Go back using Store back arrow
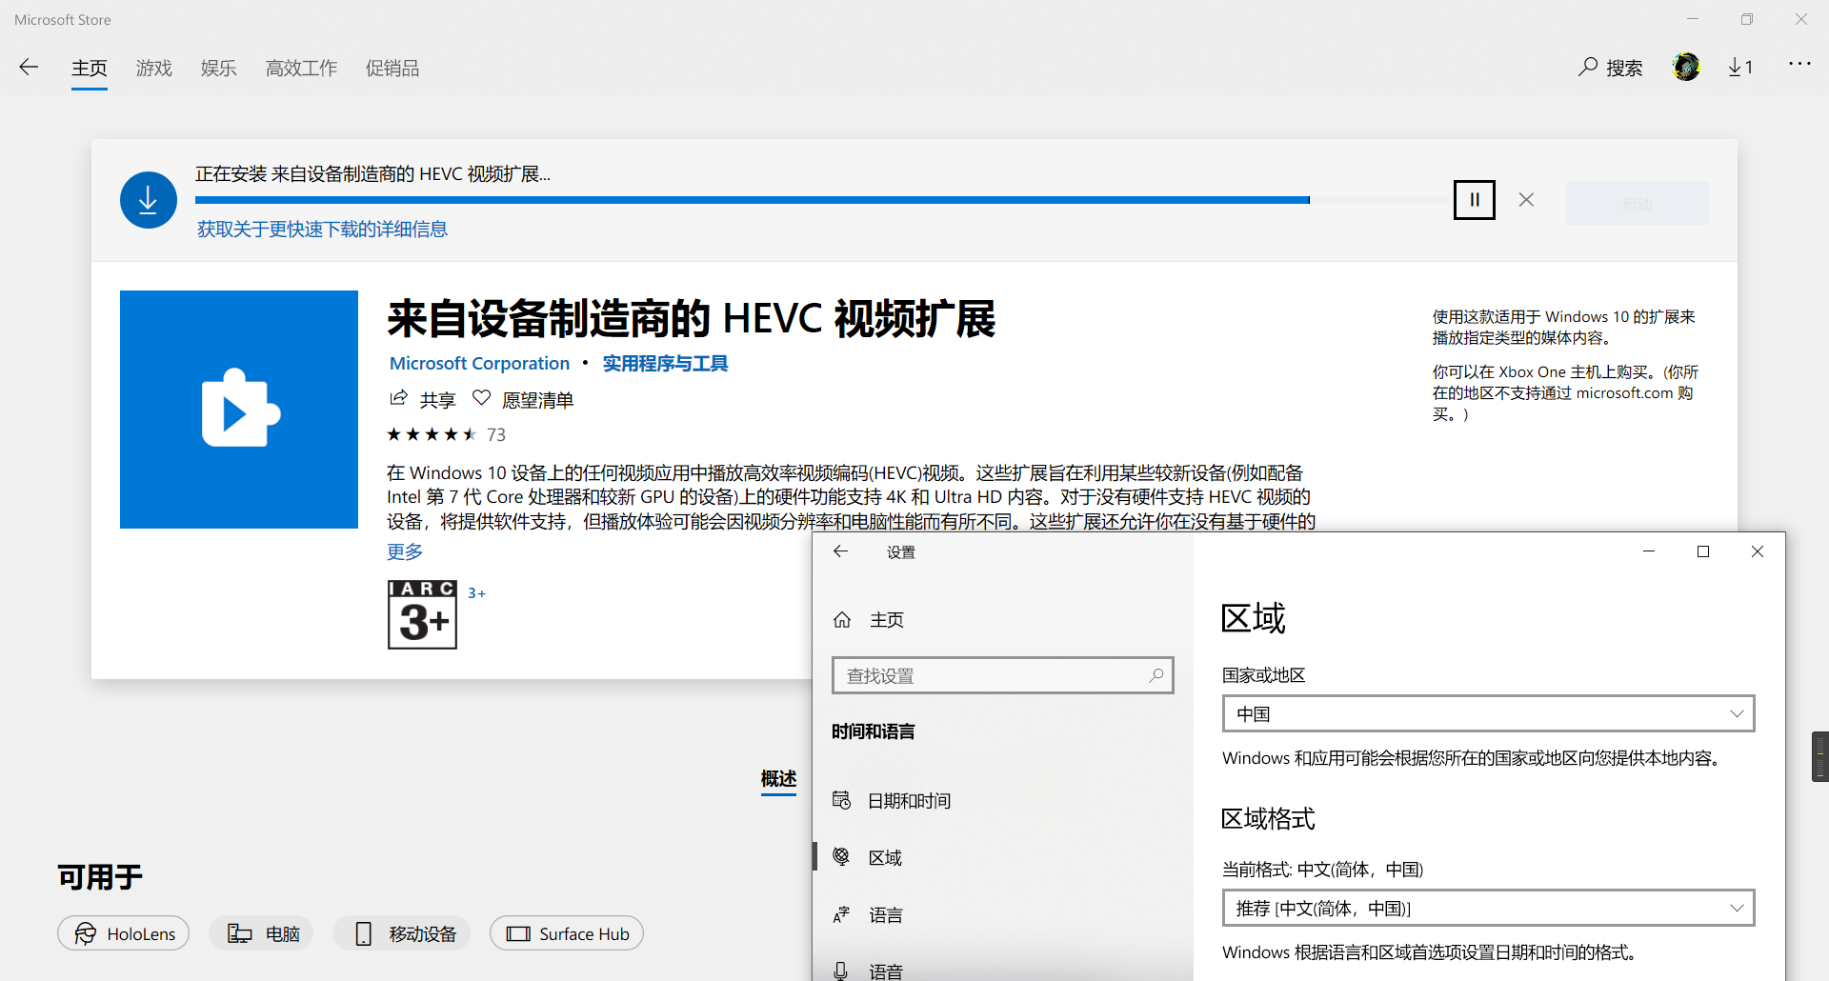 tap(29, 67)
